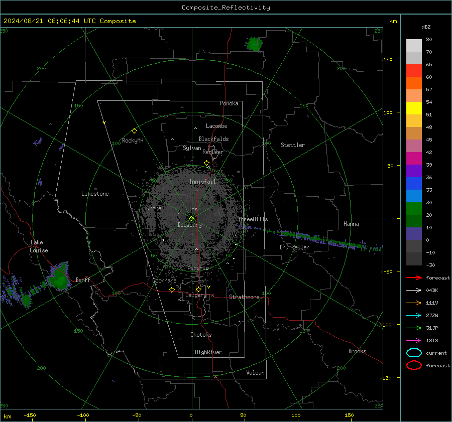Click the ThreeHills label

click(253, 219)
